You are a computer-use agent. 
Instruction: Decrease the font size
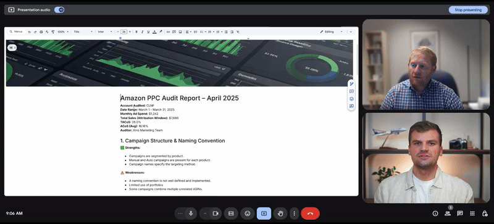point(118,32)
